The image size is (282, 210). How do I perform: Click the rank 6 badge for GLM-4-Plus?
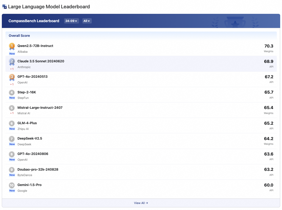coord(12,123)
